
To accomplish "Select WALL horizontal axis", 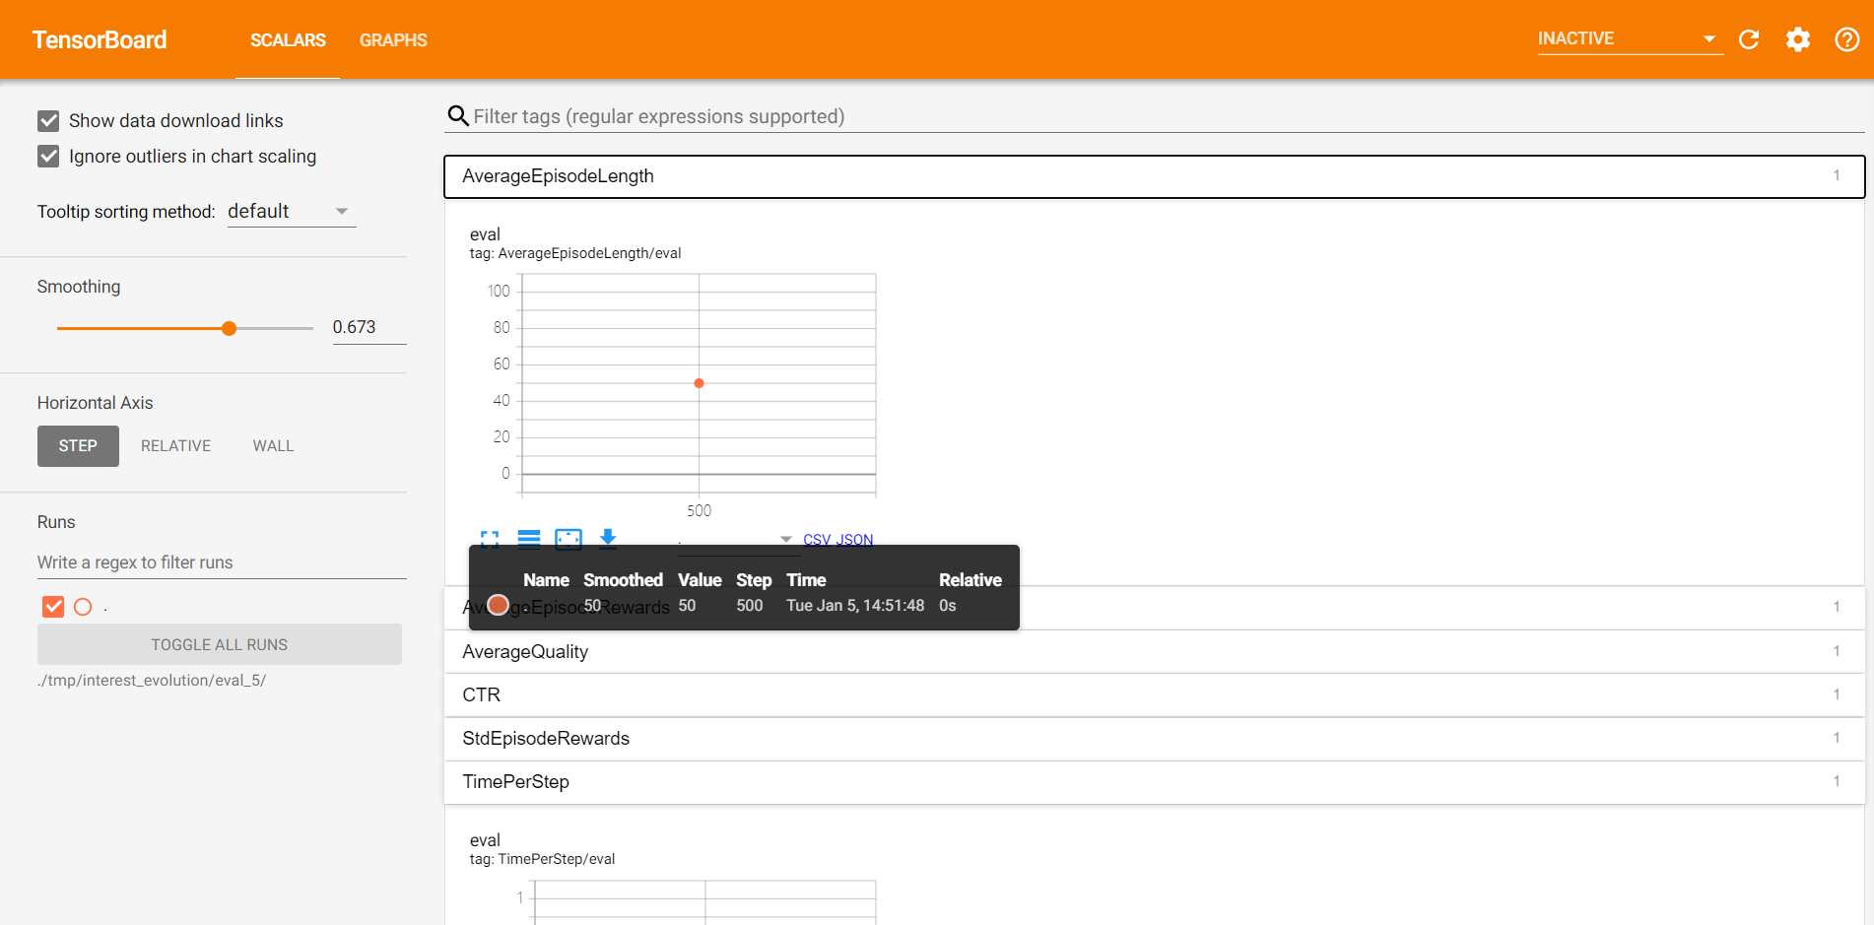I will (x=273, y=446).
